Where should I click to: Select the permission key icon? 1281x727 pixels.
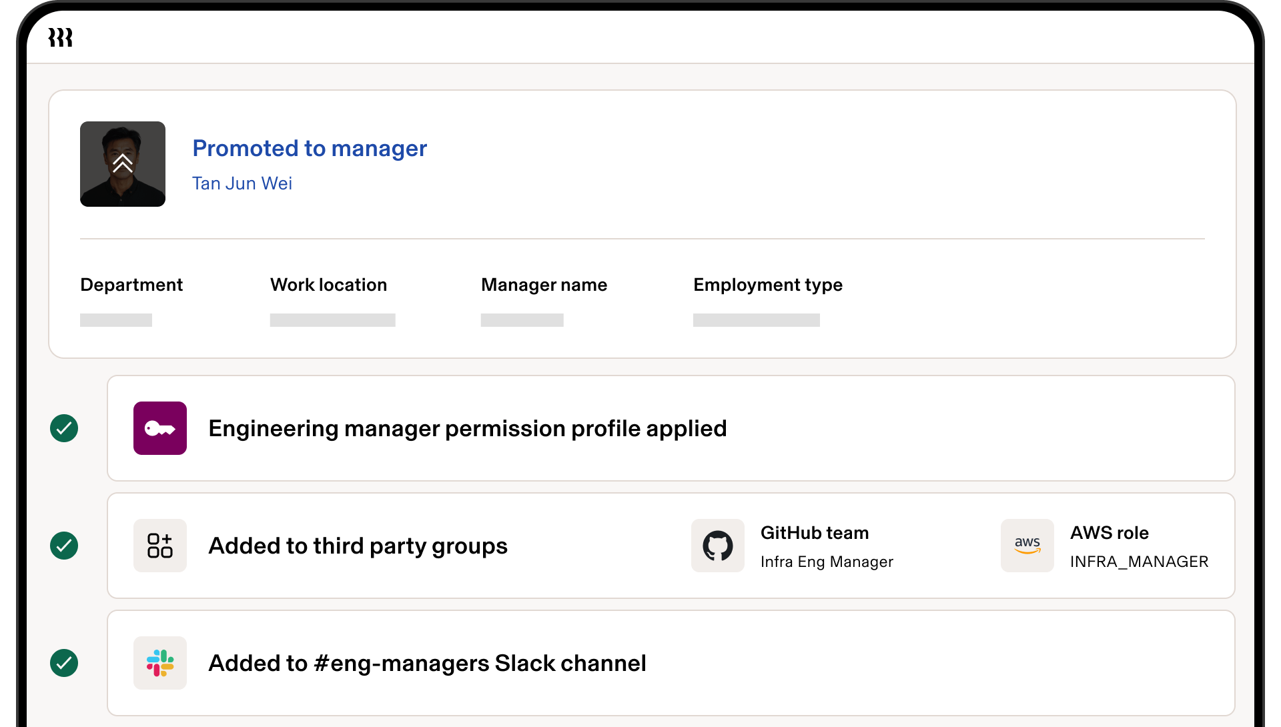click(x=160, y=428)
